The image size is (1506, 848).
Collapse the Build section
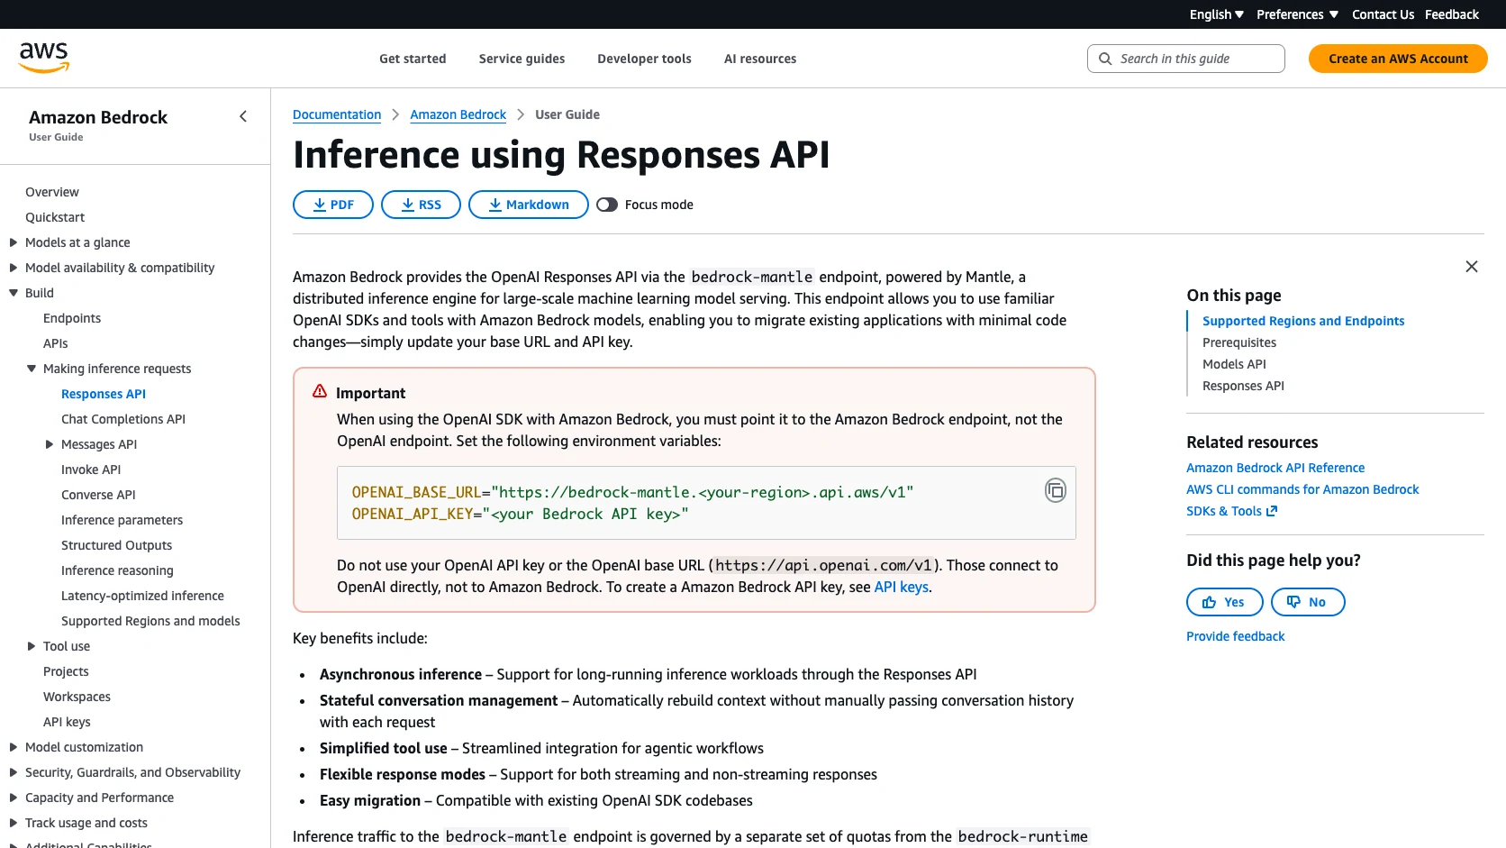coord(14,293)
